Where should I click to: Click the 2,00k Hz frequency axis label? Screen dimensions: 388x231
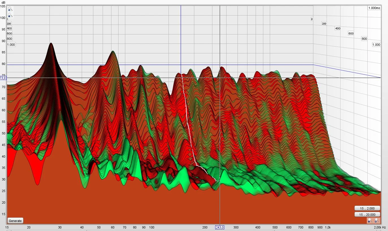point(380,227)
